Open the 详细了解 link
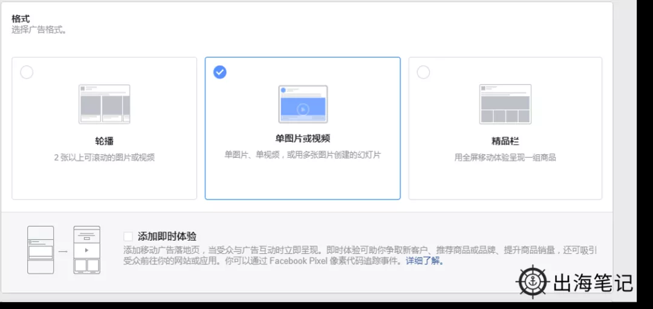The image size is (653, 309). (424, 261)
